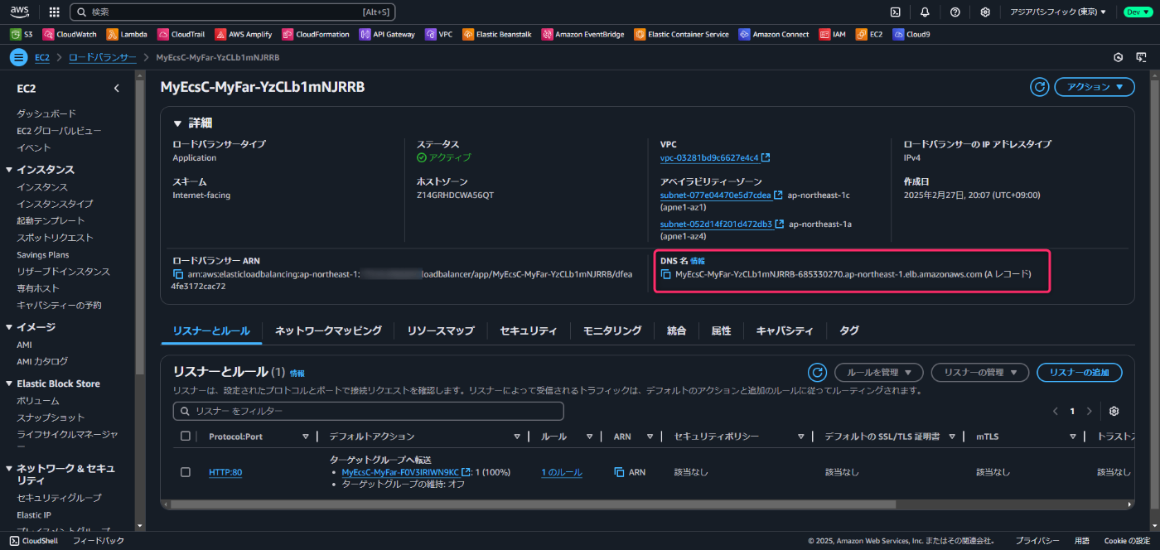Screen dimensions: 1160x550
Task: Collapse the イメージ sidebar group
Action: pos(9,327)
